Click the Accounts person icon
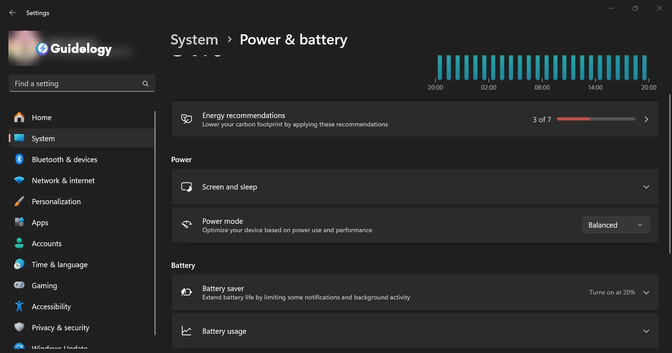 coord(19,243)
